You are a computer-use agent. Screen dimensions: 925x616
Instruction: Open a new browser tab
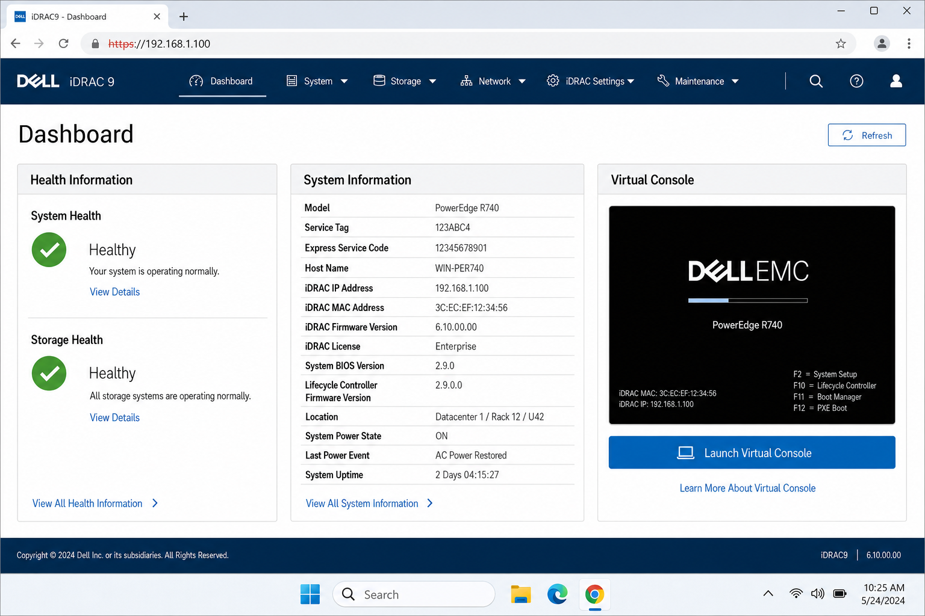[x=184, y=17]
